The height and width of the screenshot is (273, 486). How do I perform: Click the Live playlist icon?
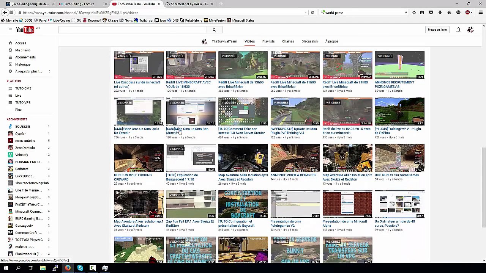coord(10,96)
